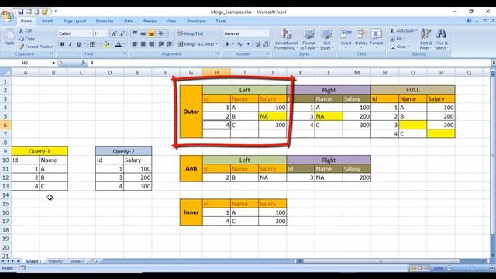
Task: Select column H header
Action: [216, 73]
